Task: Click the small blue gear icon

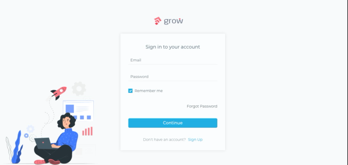Action: pyautogui.click(x=26, y=135)
